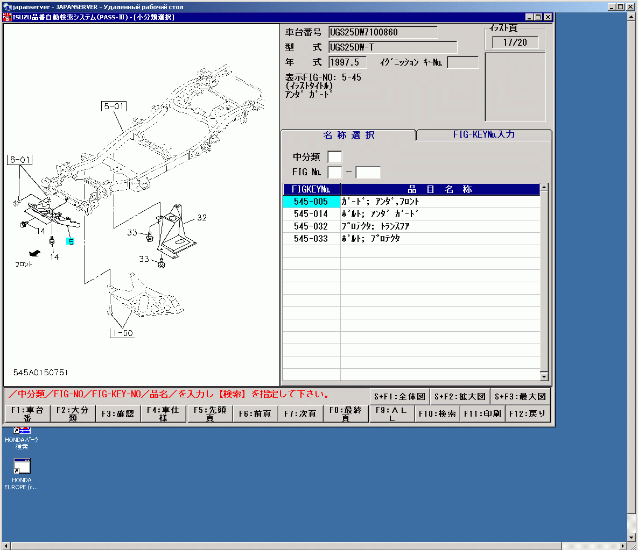Screen dimensions: 638x550
Task: Click the 品目名称 column header
Action: 440,189
